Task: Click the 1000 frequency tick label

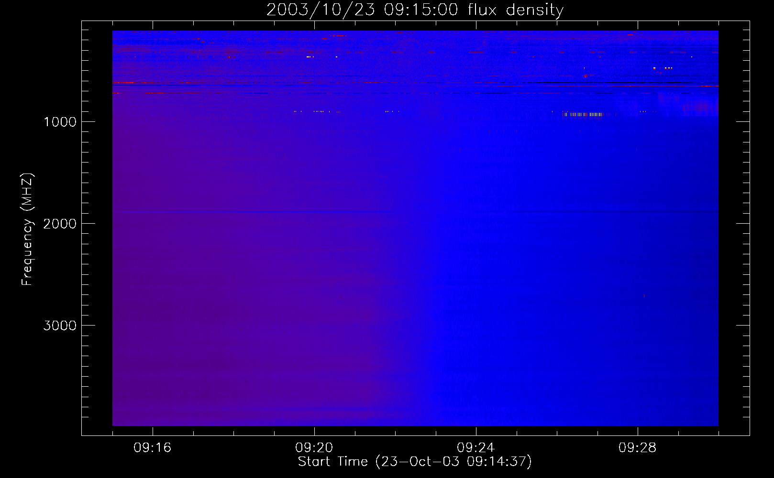Action: (60, 122)
